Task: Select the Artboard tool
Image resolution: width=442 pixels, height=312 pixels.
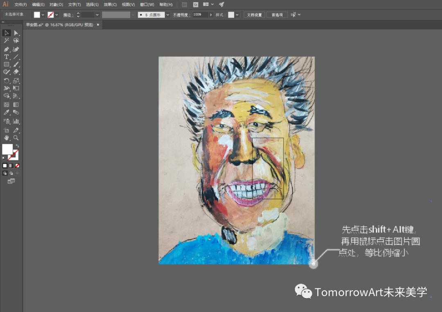Action: click(7, 130)
